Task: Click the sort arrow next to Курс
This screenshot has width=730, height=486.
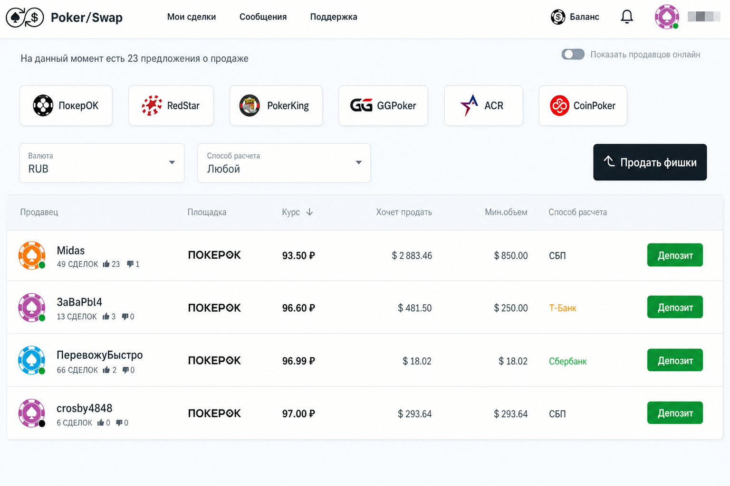Action: [309, 212]
